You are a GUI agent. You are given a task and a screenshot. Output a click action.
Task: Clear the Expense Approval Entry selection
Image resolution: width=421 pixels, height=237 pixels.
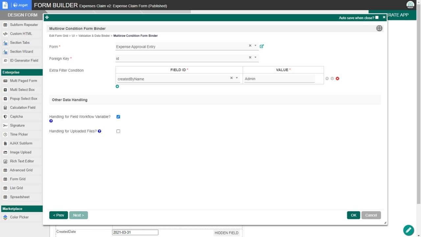[x=250, y=46]
